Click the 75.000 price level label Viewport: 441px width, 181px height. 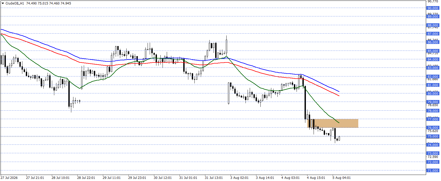433,137
